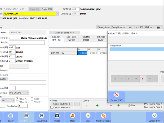Check the Cellules identiques checkbox
Image resolution: width=164 pixels, height=123 pixels.
point(52,107)
